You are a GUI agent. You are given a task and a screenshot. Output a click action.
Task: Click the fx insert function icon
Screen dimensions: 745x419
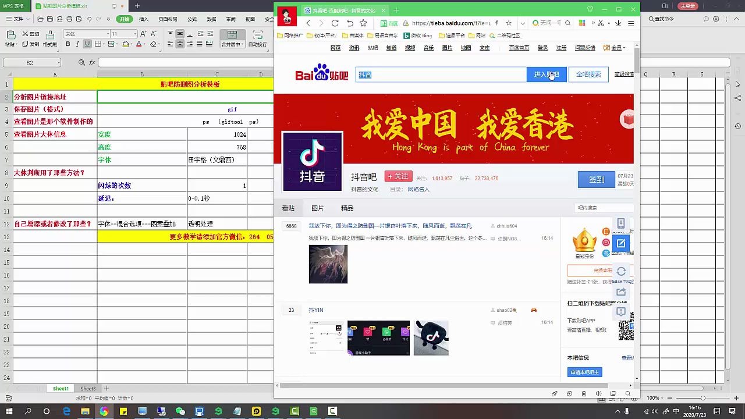(x=92, y=62)
